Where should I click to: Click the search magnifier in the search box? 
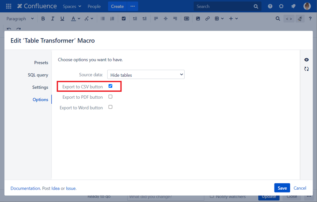click(256, 6)
